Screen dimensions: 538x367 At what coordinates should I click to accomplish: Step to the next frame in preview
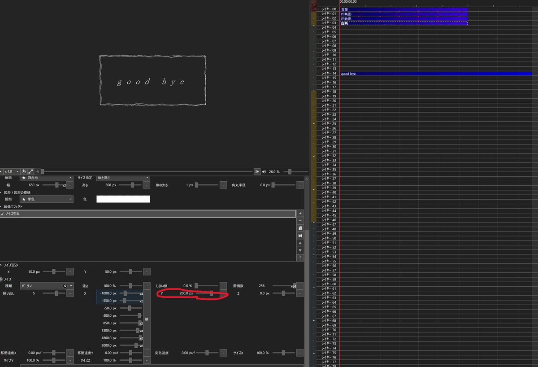(x=257, y=171)
